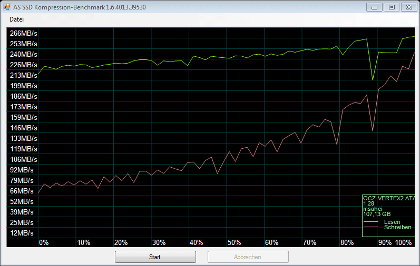Click the green Lesen legend line
Screen dimensions: 420x266
point(371,222)
